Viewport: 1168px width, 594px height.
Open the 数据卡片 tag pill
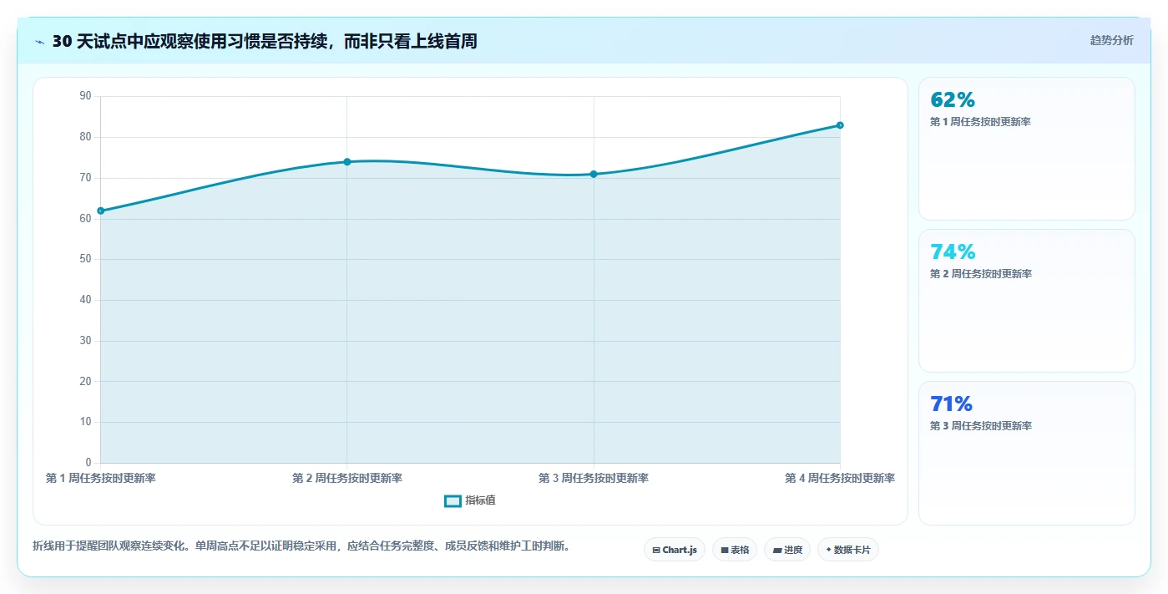[x=848, y=550]
